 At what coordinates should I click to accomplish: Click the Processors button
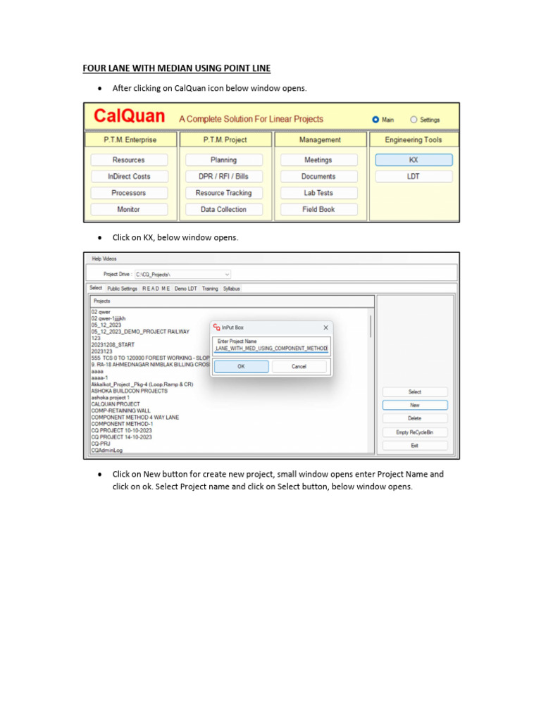[x=129, y=193]
